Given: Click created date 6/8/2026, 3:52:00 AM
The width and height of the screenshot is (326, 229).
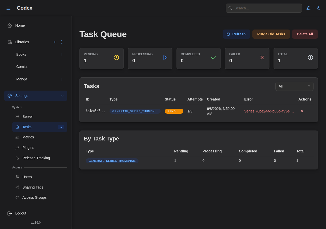Looking at the screenshot, I should pyautogui.click(x=221, y=111).
